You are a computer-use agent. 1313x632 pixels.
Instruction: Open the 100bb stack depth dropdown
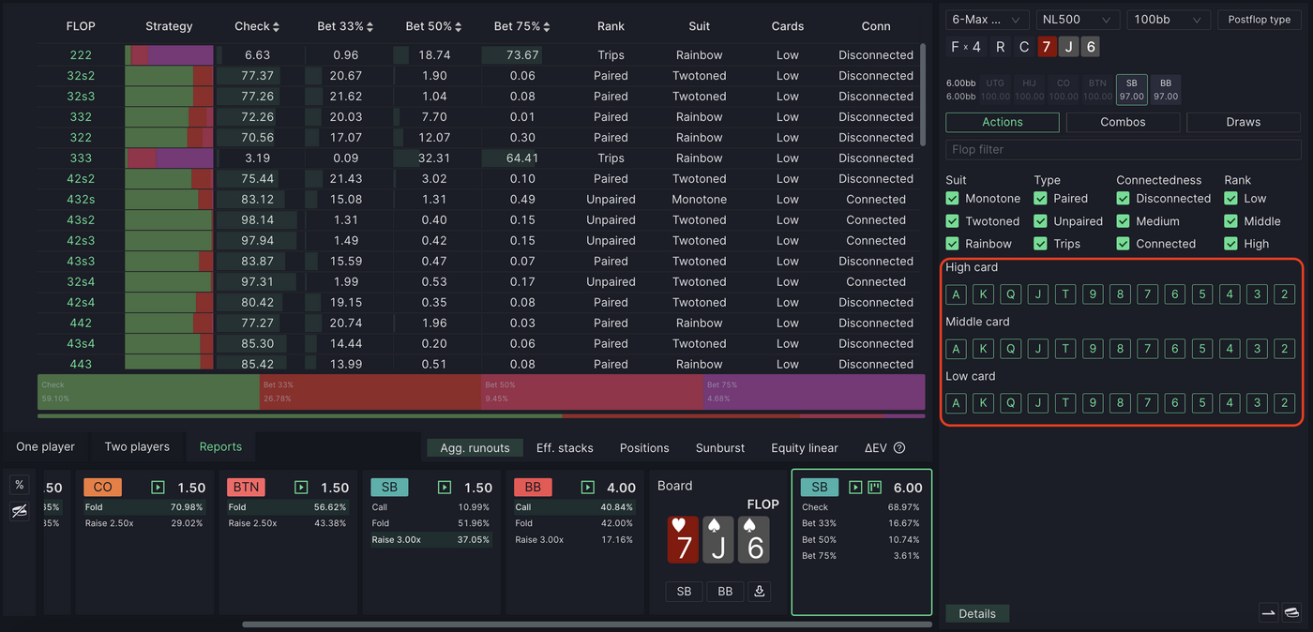point(1168,20)
